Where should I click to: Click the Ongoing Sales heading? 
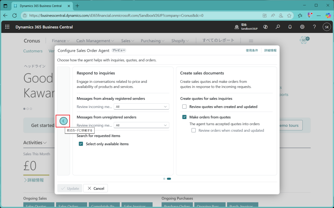point(35,198)
